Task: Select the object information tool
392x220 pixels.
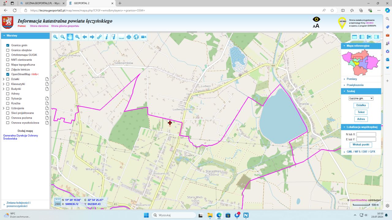Action: tap(107, 37)
